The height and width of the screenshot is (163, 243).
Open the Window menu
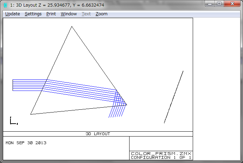pyautogui.click(x=69, y=14)
